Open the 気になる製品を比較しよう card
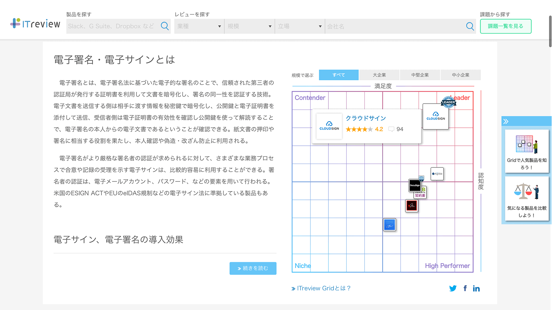The height and width of the screenshot is (310, 552). (x=526, y=198)
